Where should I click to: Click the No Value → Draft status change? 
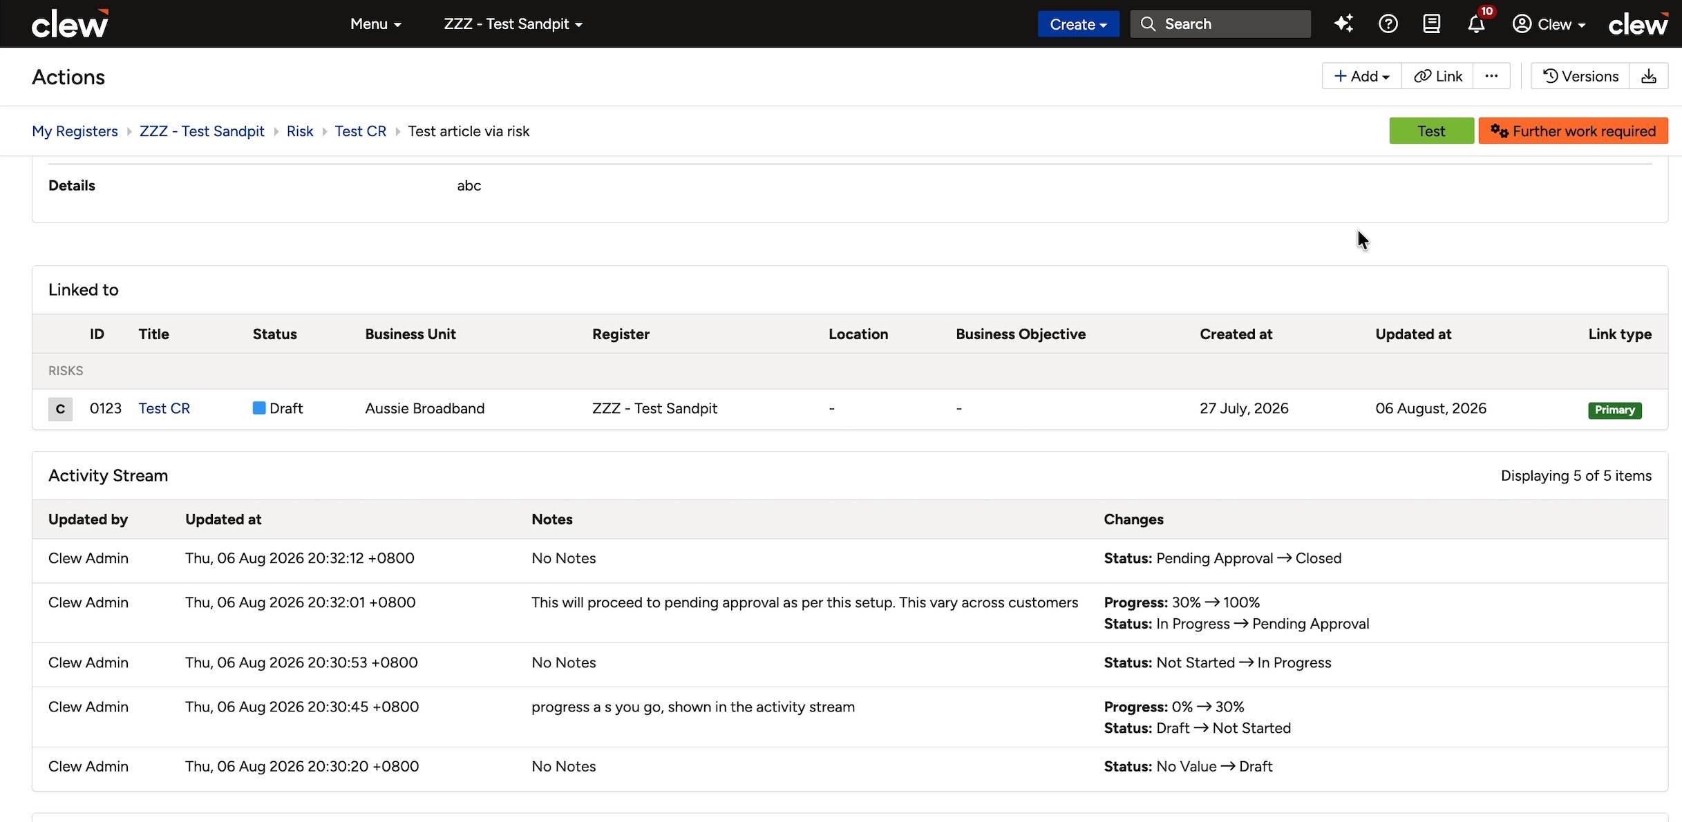pos(1188,767)
